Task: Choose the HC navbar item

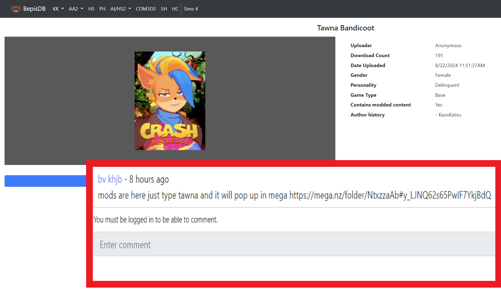Action: [175, 9]
